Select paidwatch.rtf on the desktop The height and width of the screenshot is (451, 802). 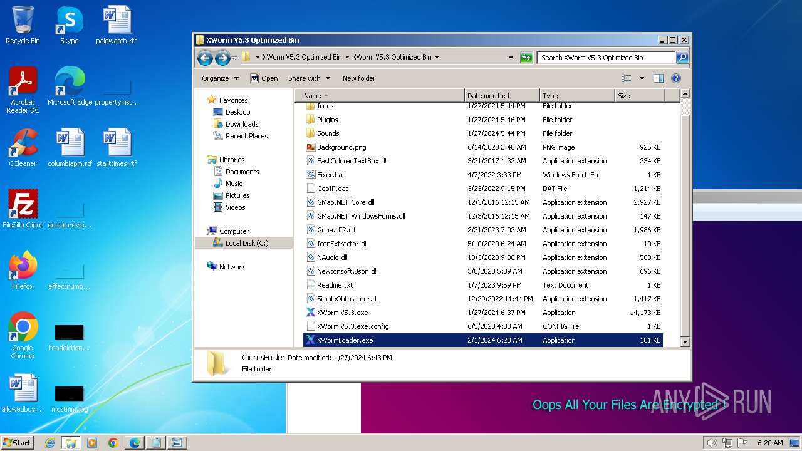coord(117,25)
